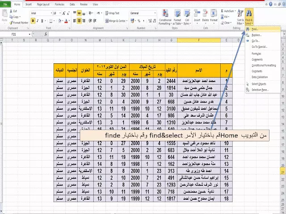Click Decrease Decimal
The height and width of the screenshot is (214, 286).
(155, 21)
